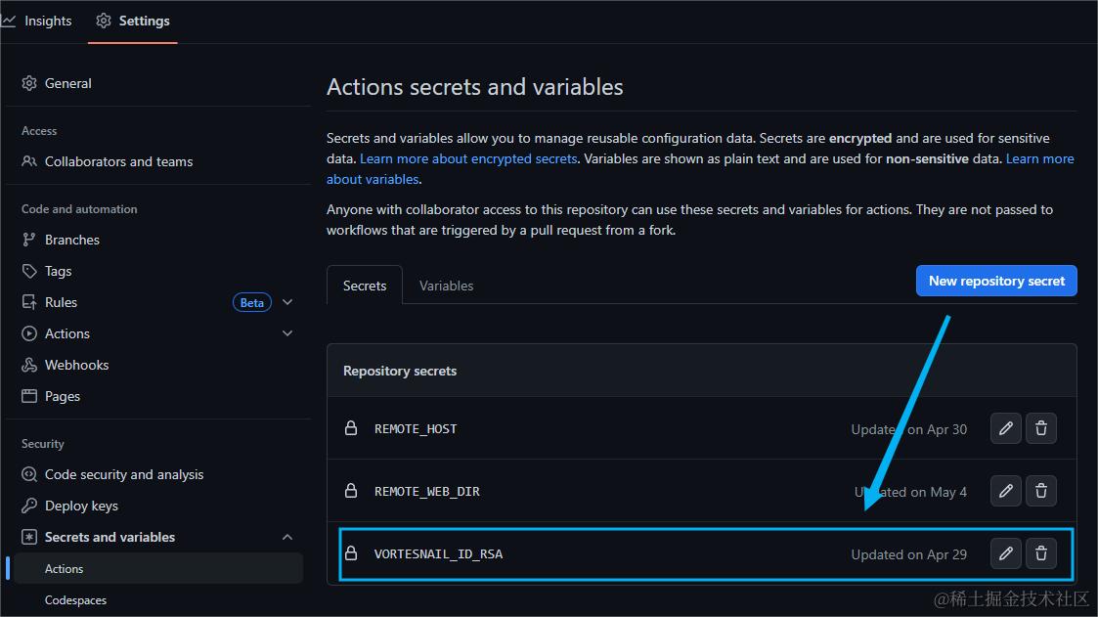
Task: Expand the Rules sidebar section chevron
Action: tap(287, 302)
